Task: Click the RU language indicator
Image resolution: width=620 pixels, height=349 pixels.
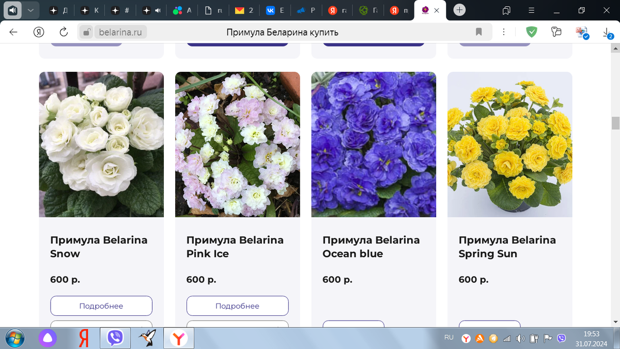Action: (x=449, y=338)
